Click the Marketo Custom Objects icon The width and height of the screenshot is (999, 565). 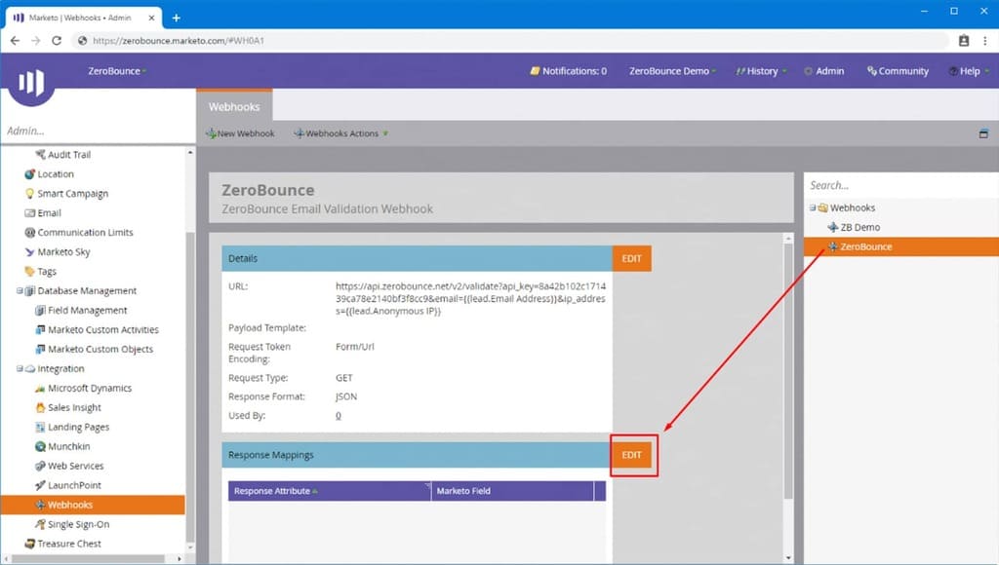(40, 350)
